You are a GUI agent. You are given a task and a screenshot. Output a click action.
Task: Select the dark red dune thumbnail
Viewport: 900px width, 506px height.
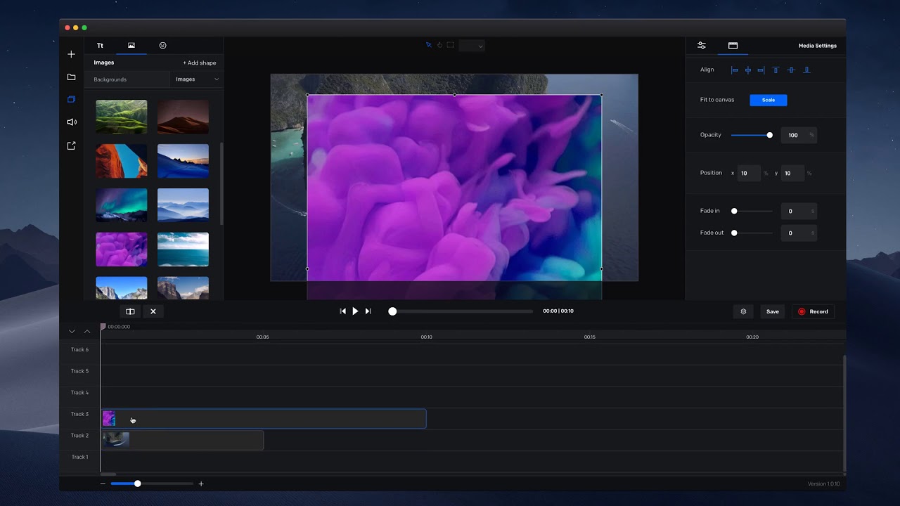(183, 117)
